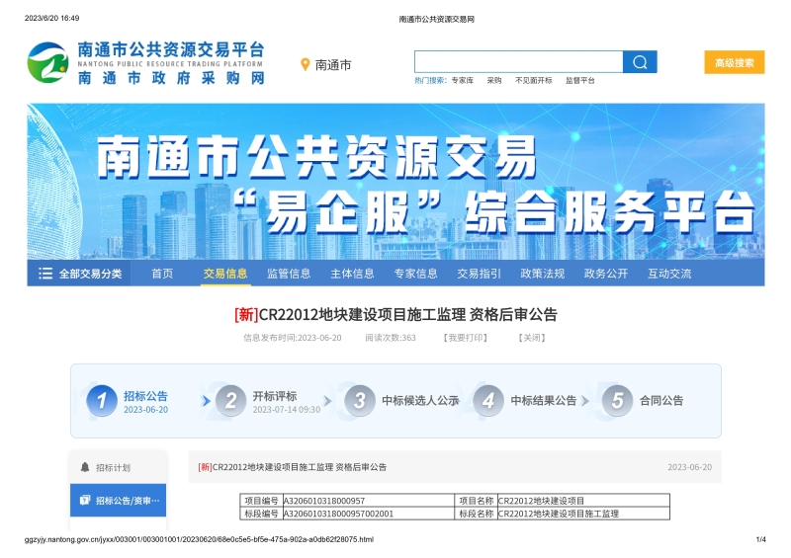Open the 政策法规 navigation item
The height and width of the screenshot is (558, 791).
coord(542,274)
